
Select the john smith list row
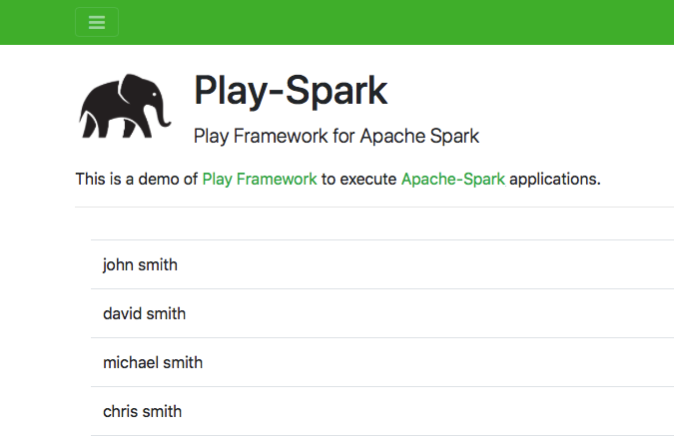[379, 264]
